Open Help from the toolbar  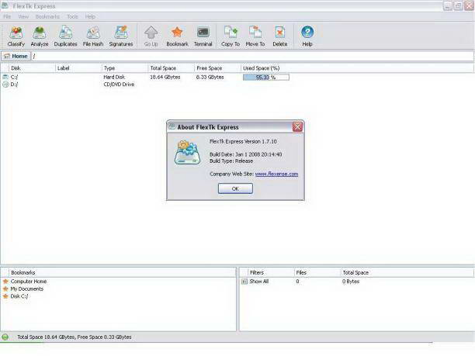point(307,36)
